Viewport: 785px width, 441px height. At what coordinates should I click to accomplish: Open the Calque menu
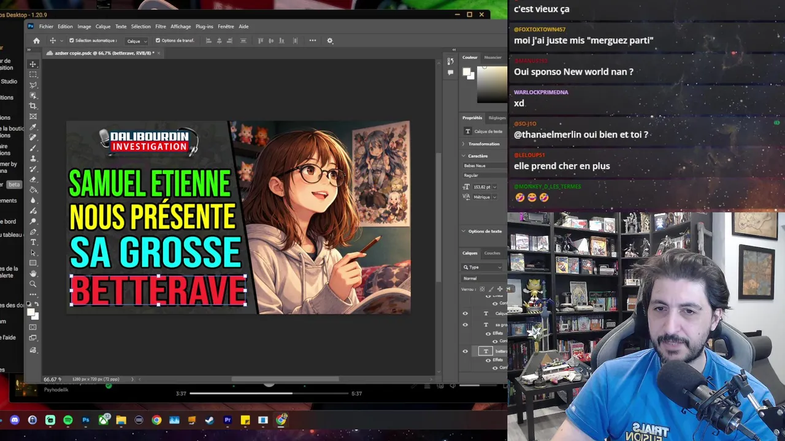pyautogui.click(x=103, y=26)
